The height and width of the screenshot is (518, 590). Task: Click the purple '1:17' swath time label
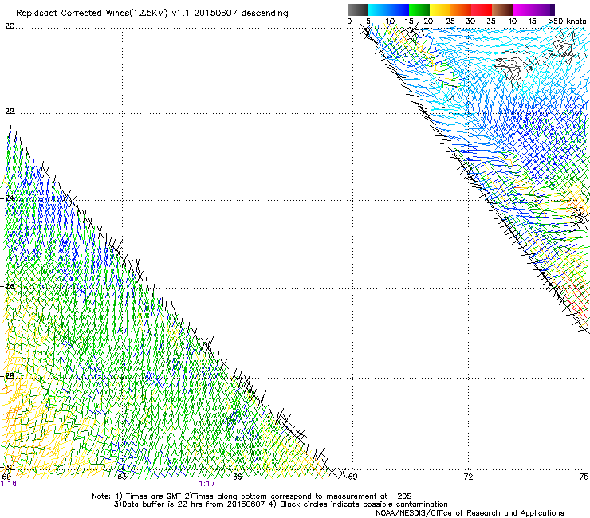[207, 484]
